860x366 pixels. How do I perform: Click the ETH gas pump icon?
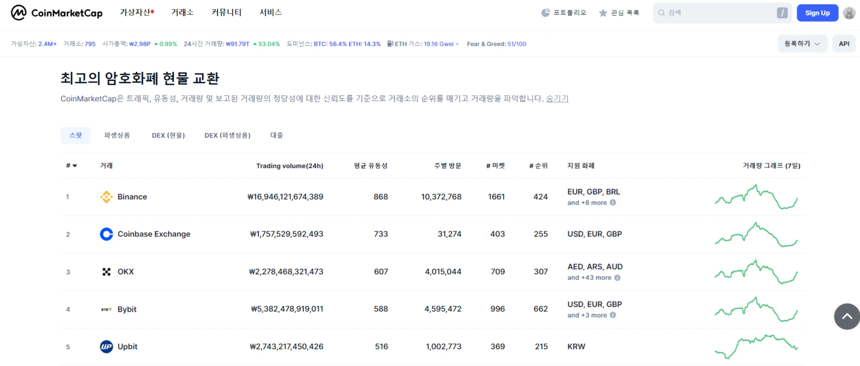pos(390,44)
